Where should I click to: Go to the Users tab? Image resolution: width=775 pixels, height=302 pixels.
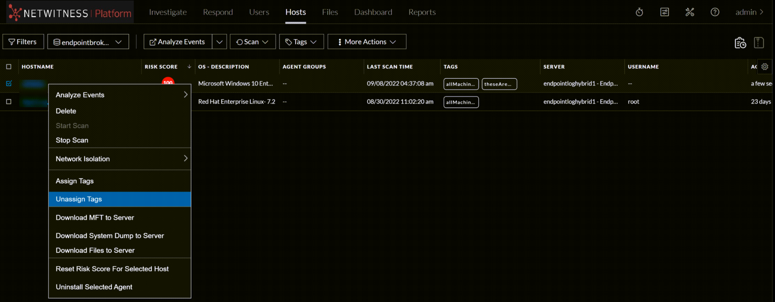click(259, 12)
